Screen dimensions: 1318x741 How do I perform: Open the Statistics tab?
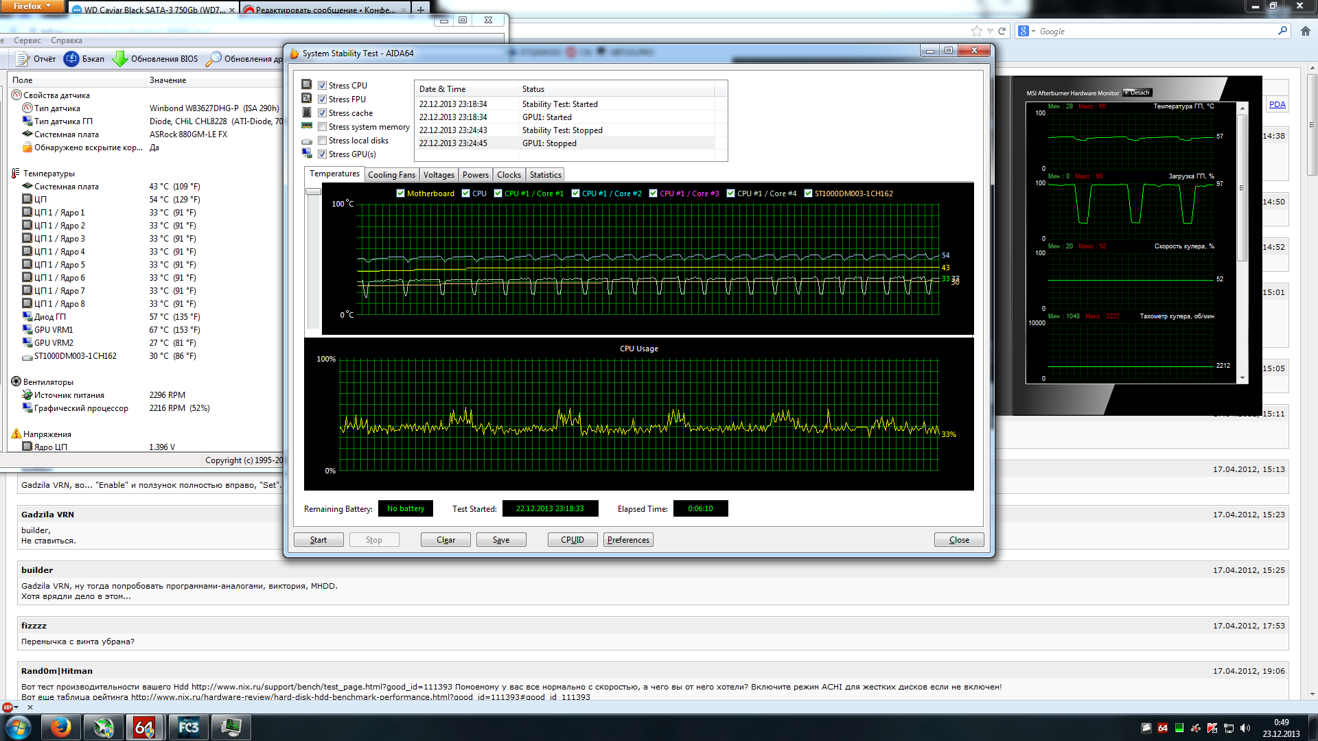(x=545, y=175)
